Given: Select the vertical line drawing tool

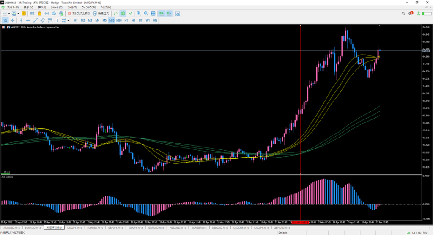Looking at the screenshot, I should 21,20.
